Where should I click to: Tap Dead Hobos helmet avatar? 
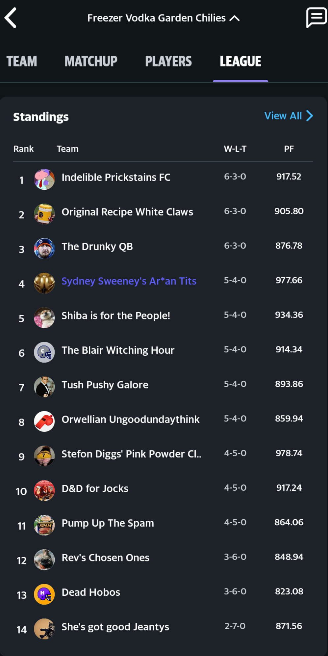[x=44, y=594]
